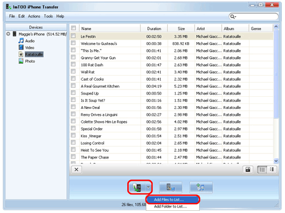Viewport: 285px width, 213px height.
Task: Select Audio in the device tree
Action: tap(30, 41)
